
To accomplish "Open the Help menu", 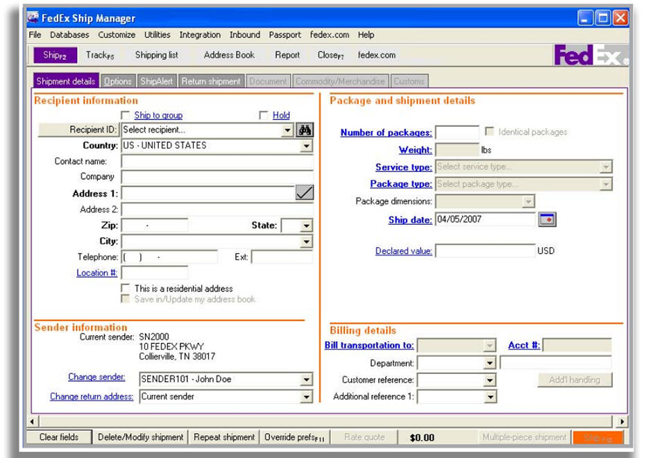I will [366, 35].
